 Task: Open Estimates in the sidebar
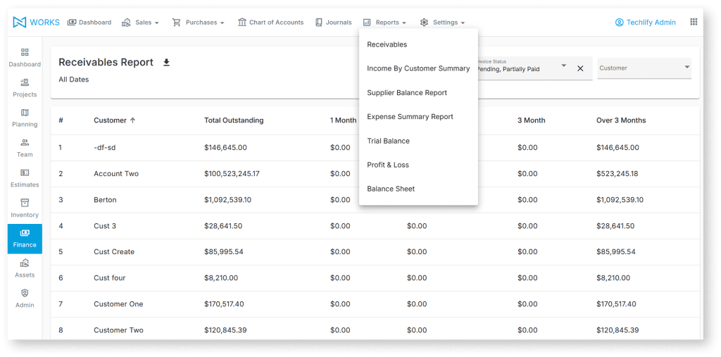click(25, 178)
